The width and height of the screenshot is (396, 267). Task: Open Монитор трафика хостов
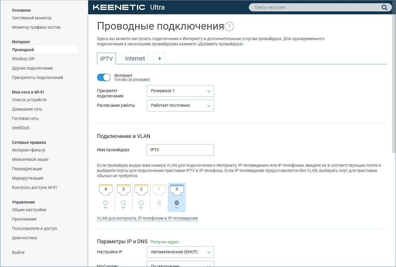coord(36,27)
